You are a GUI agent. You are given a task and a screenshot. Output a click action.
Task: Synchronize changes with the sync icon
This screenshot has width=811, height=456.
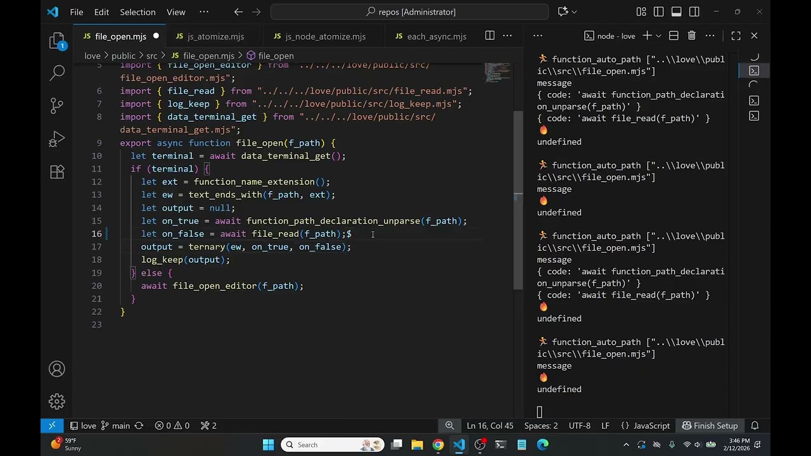(139, 426)
